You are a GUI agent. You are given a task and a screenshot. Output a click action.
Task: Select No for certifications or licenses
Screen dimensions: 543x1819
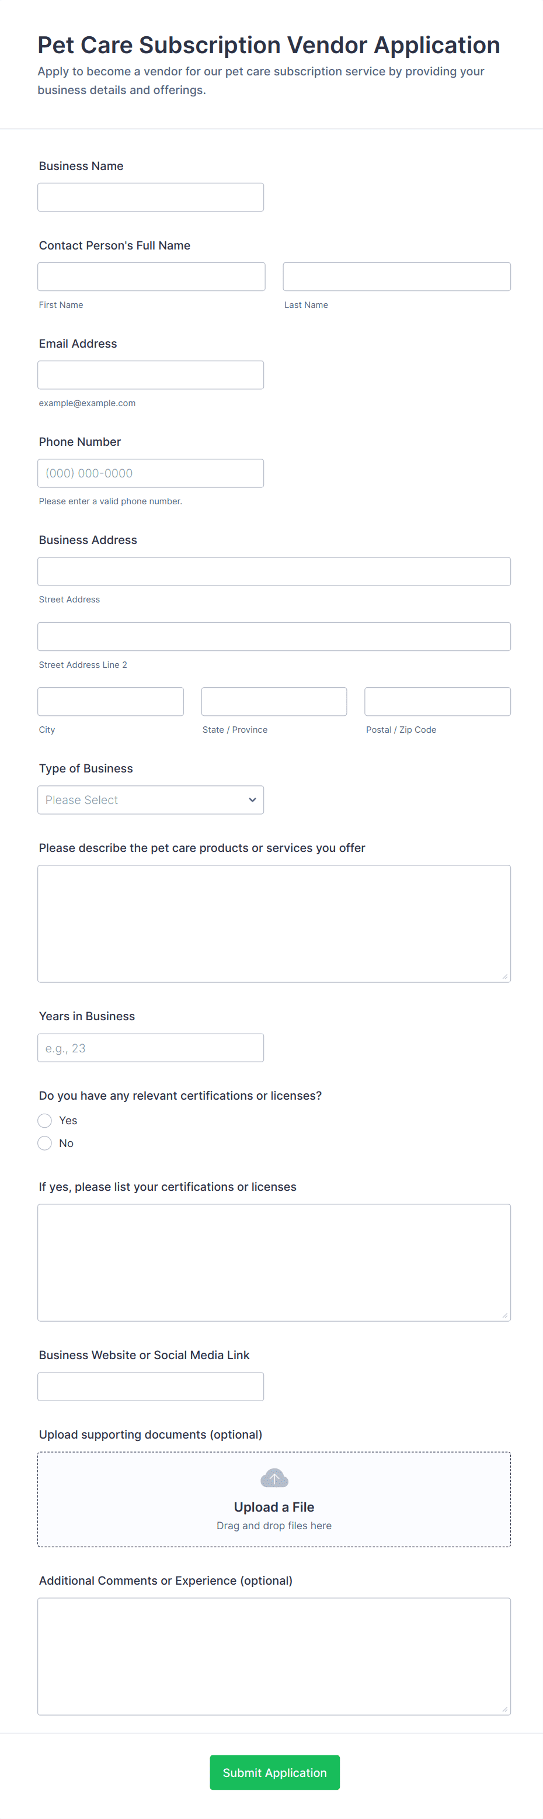(45, 1142)
